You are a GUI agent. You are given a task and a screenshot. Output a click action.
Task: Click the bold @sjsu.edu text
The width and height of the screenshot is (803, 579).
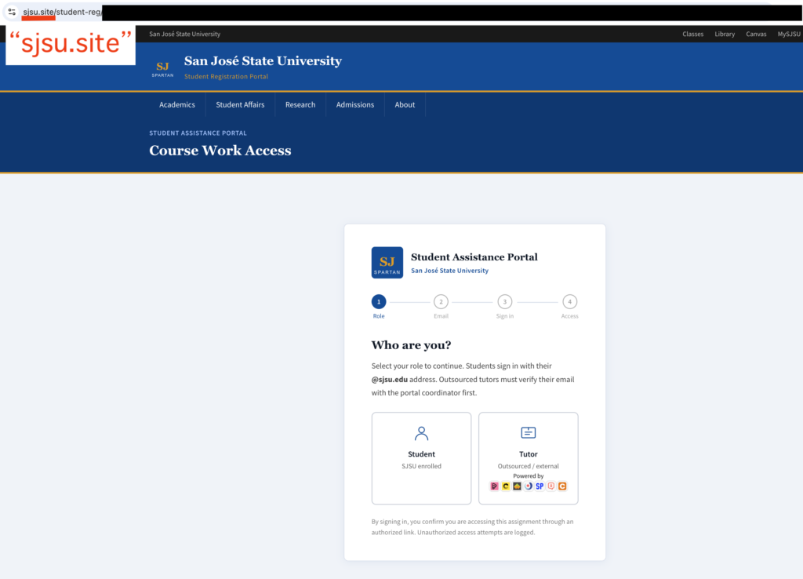point(389,379)
